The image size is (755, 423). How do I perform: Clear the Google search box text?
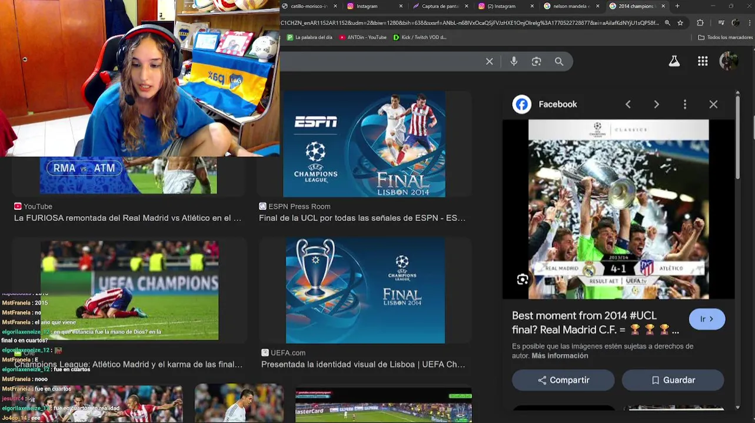coord(489,62)
